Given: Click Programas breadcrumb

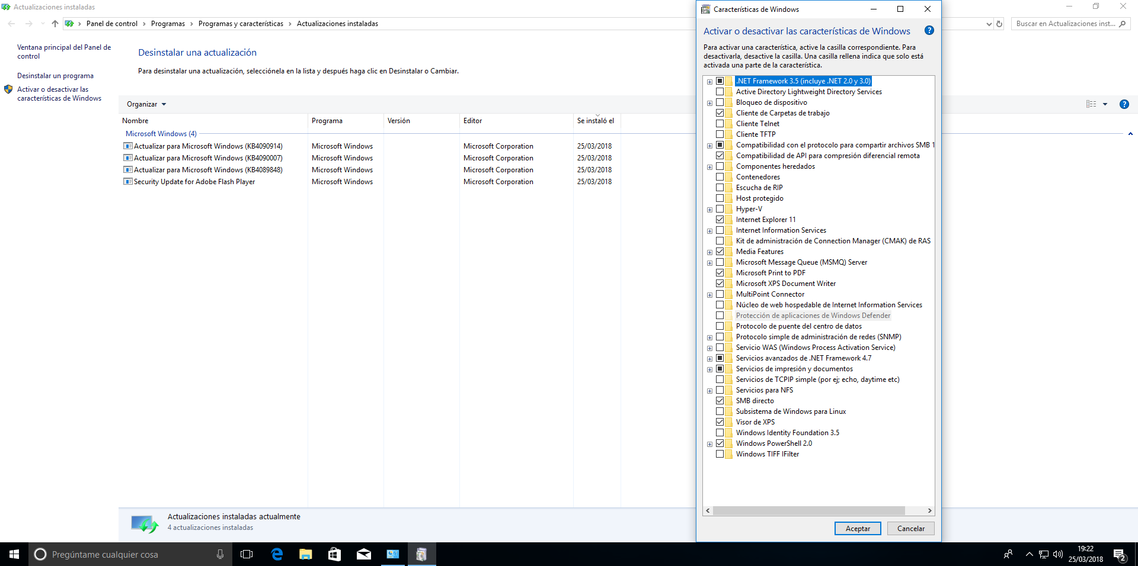Looking at the screenshot, I should 168,24.
